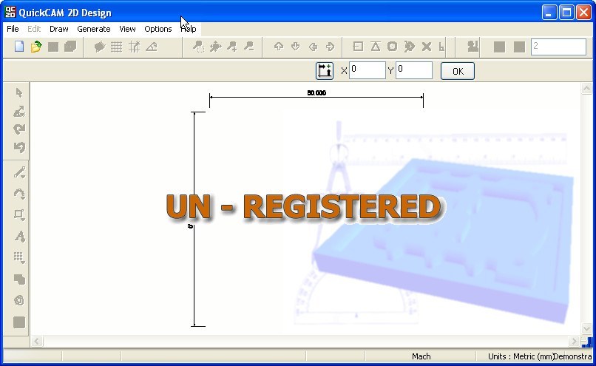Screen dimensions: 596x366
Task: Click the undo curved arrow in left sidebar
Action: click(x=19, y=147)
